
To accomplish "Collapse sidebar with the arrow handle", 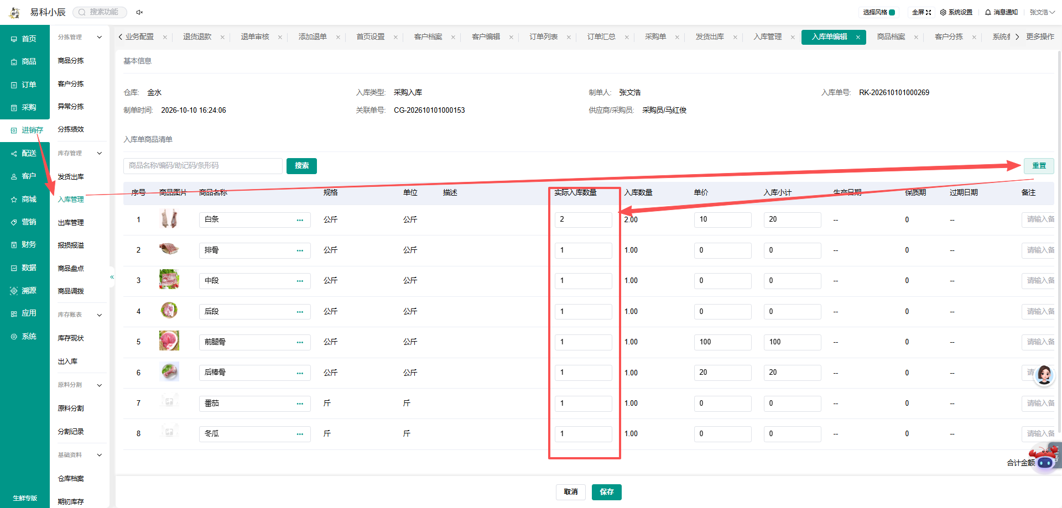I will [112, 277].
